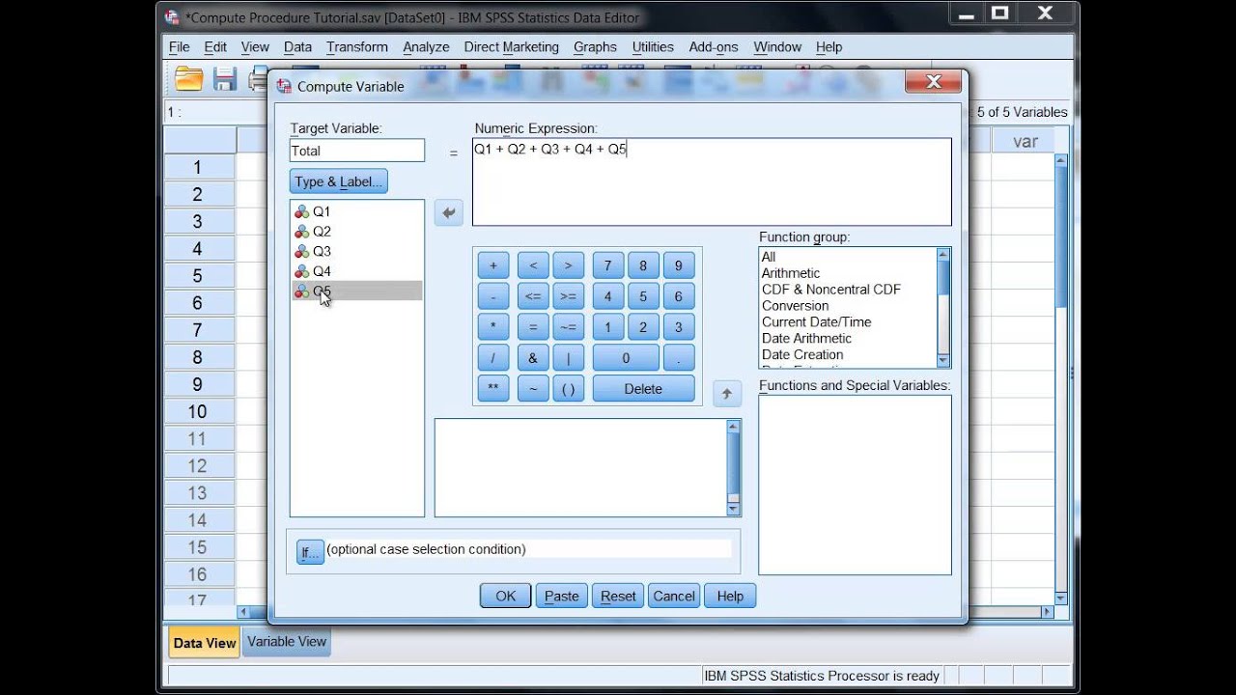
Task: Click the Paste button
Action: tap(561, 597)
